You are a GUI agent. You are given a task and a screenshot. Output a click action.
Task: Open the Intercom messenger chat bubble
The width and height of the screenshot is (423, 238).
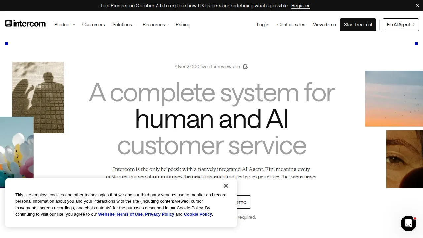click(408, 223)
